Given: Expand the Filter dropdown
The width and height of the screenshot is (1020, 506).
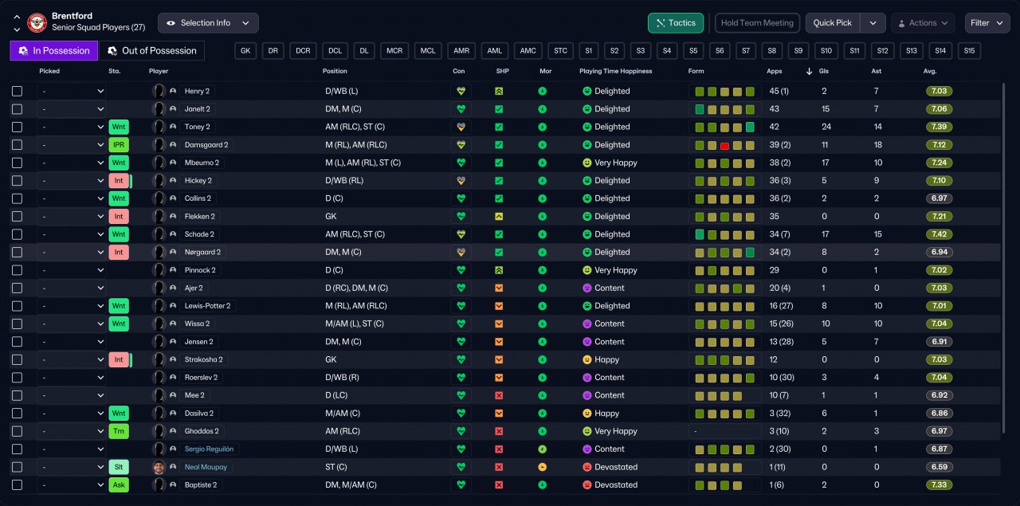Looking at the screenshot, I should coord(987,23).
